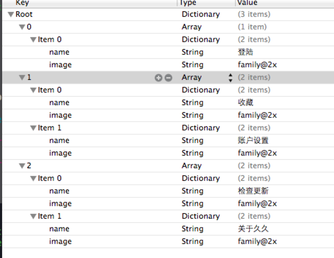Screen dimensions: 334x258
Task: Click the Key column header
Action: pos(89,3)
